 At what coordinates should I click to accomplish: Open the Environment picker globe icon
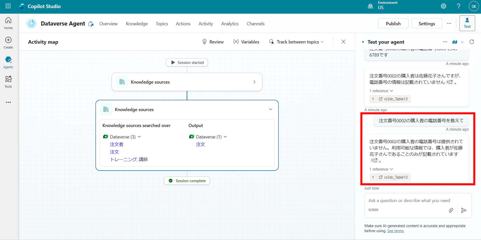370,6
